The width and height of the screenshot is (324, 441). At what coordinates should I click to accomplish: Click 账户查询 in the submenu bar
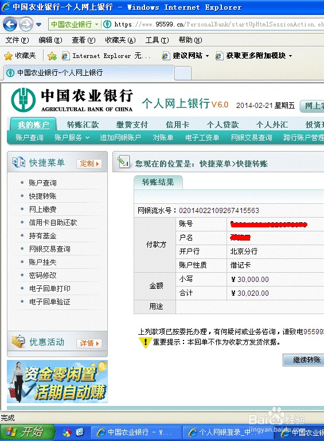pyautogui.click(x=29, y=138)
